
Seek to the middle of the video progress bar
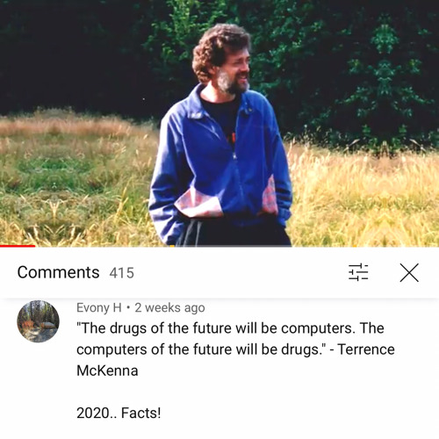219,246
